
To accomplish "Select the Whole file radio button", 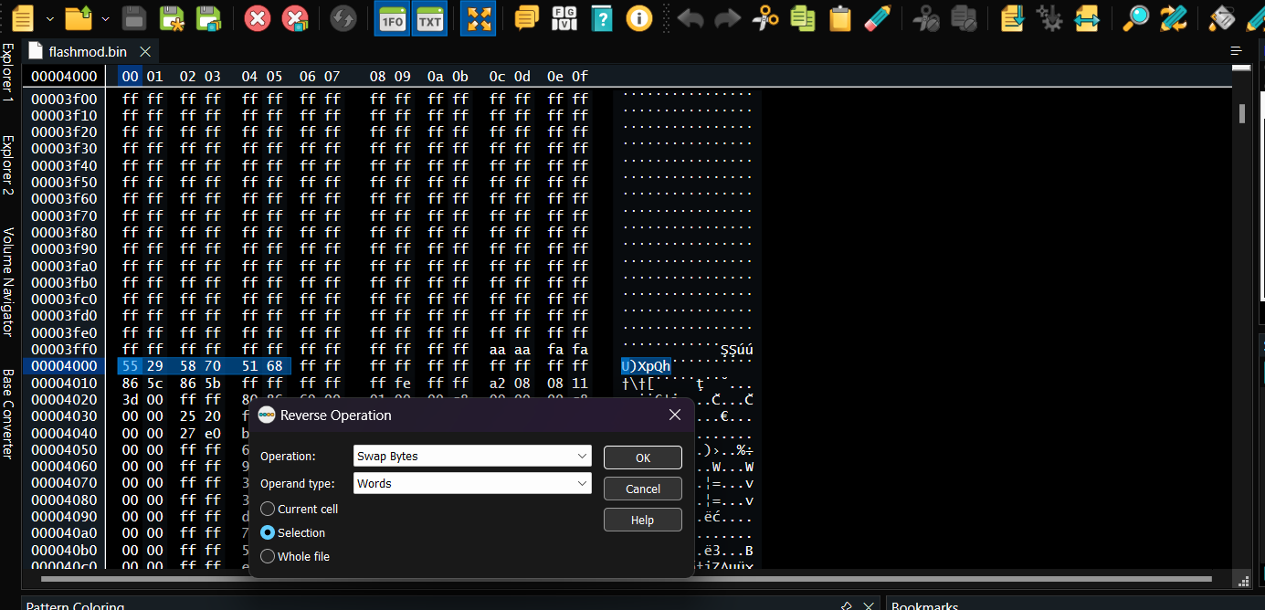I will 268,556.
